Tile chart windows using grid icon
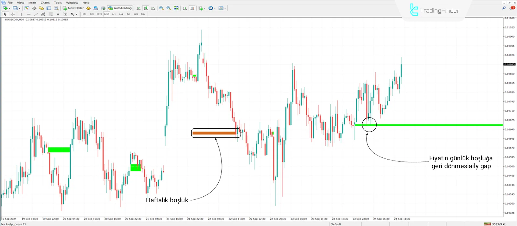517x226 pixels. click(176, 8)
